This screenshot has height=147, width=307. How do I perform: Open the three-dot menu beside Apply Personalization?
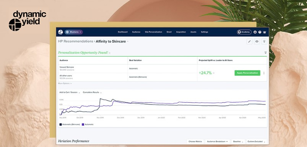(264, 73)
